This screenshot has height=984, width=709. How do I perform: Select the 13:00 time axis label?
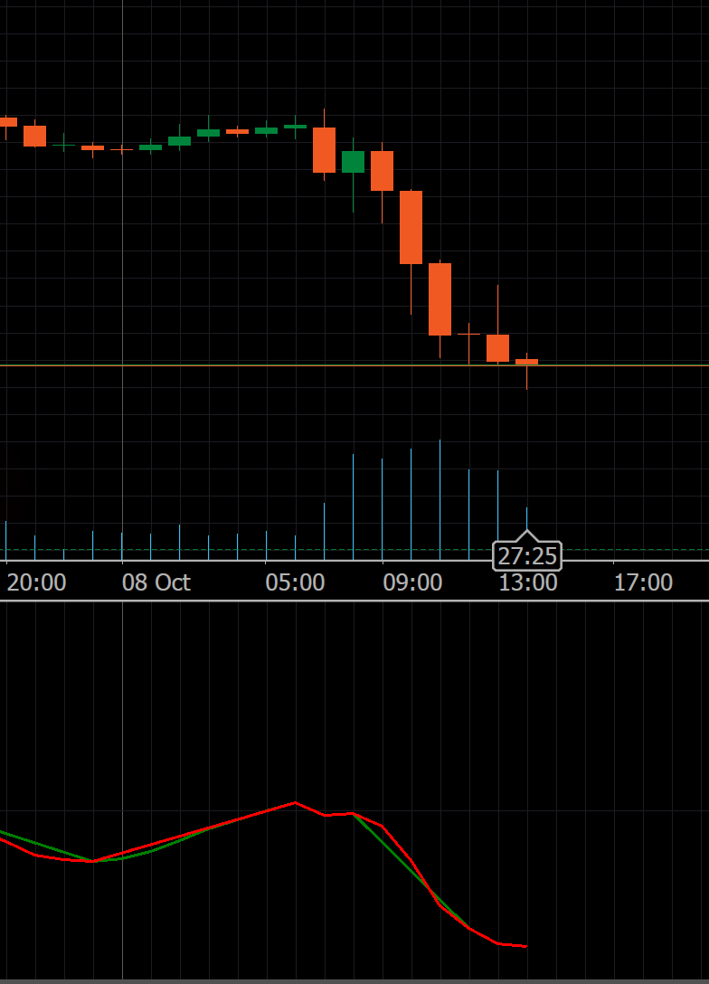(528, 582)
